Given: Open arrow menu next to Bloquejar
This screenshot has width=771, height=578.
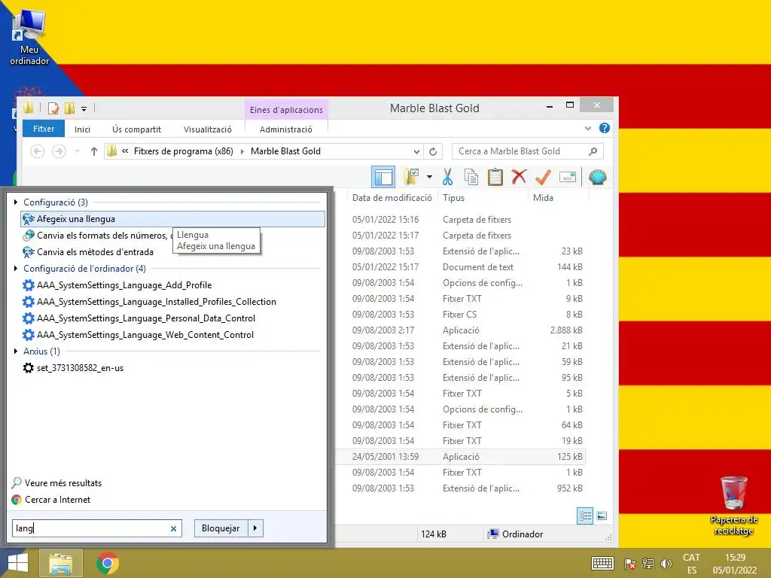Looking at the screenshot, I should click(255, 528).
